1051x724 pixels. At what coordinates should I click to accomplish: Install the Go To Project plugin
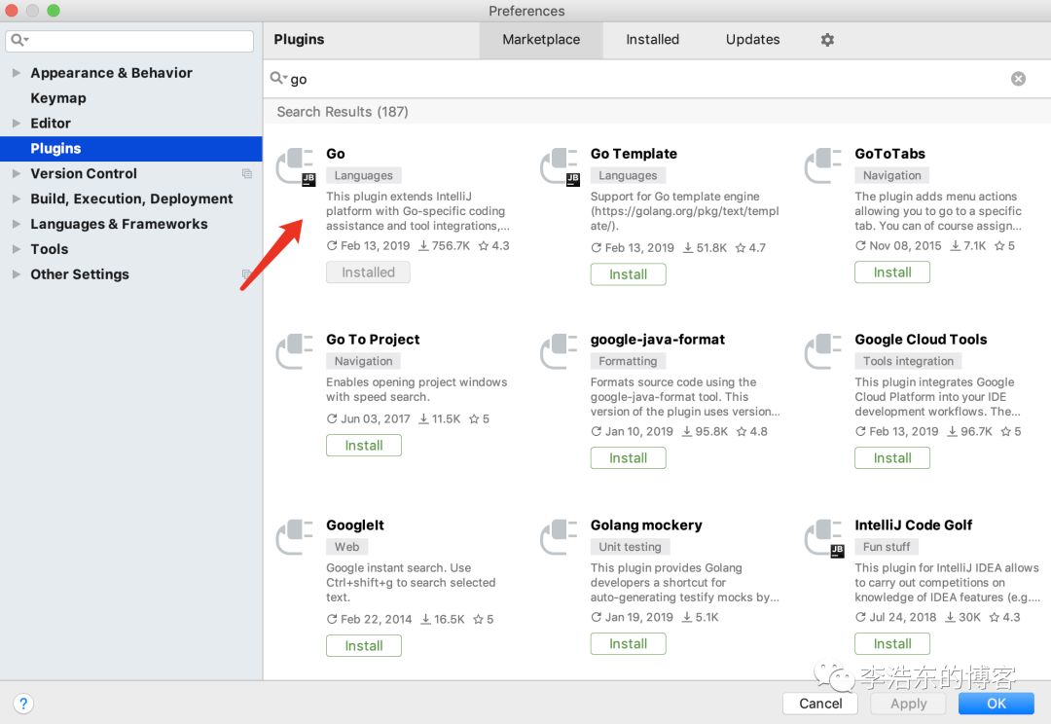[x=364, y=445]
